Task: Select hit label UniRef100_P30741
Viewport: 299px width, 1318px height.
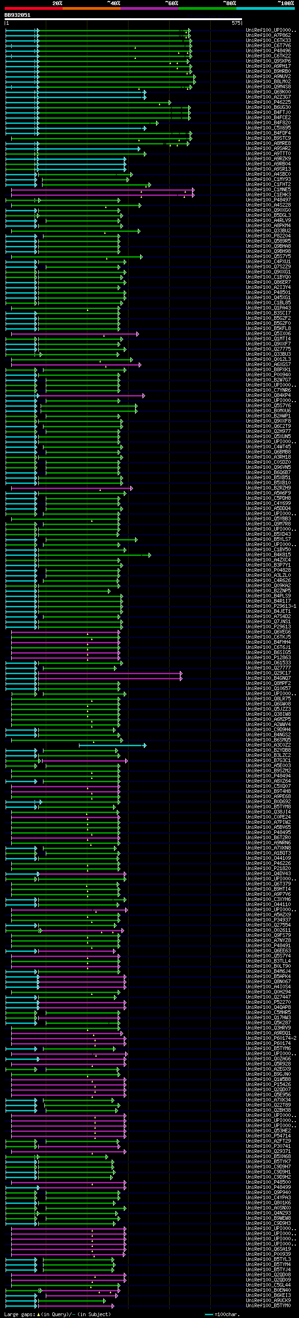Action: tap(268, 1146)
